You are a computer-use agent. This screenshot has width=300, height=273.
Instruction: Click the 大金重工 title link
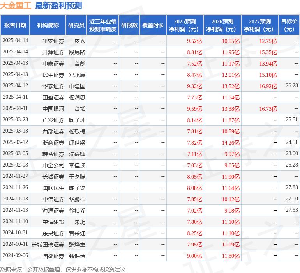click(16, 5)
